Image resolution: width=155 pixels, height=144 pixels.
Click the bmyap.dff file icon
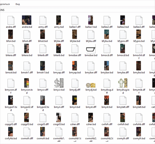59,66
